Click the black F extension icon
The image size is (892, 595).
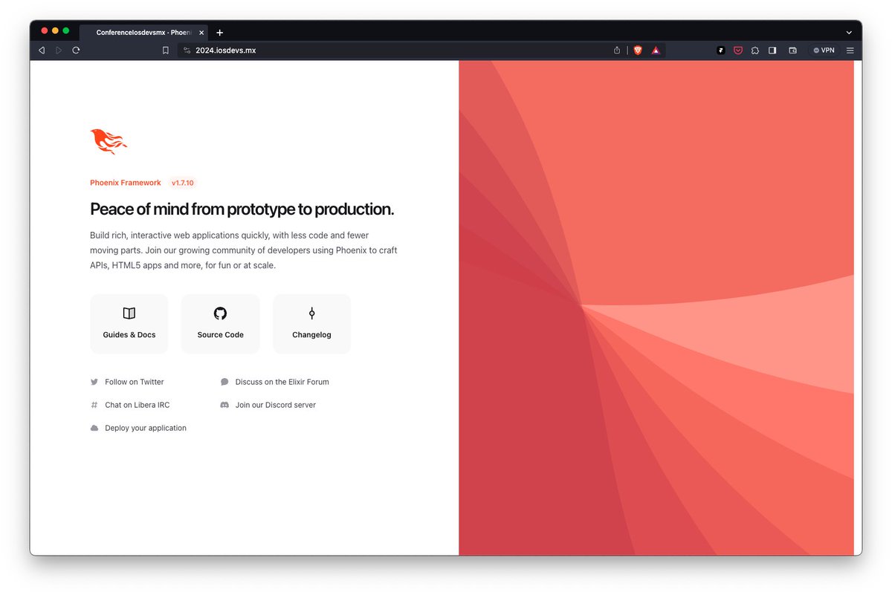[720, 51]
